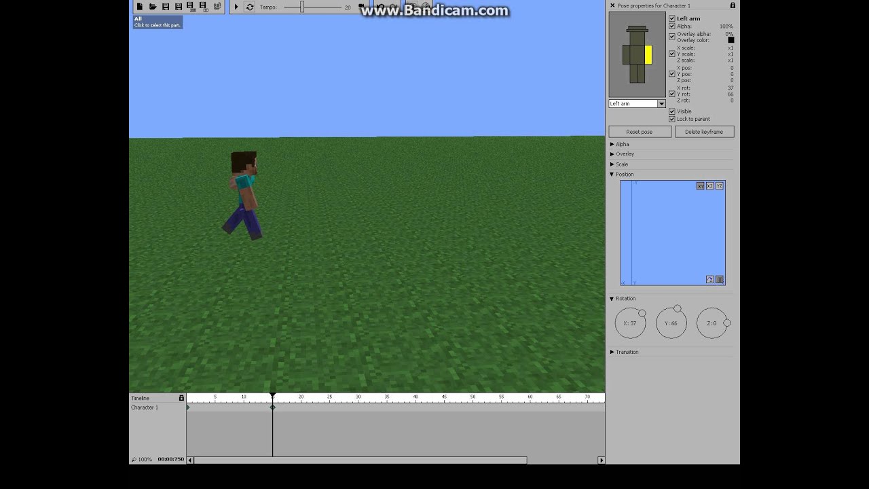Image resolution: width=869 pixels, height=489 pixels.
Task: Click the first Save project disk icon
Action: tap(166, 7)
